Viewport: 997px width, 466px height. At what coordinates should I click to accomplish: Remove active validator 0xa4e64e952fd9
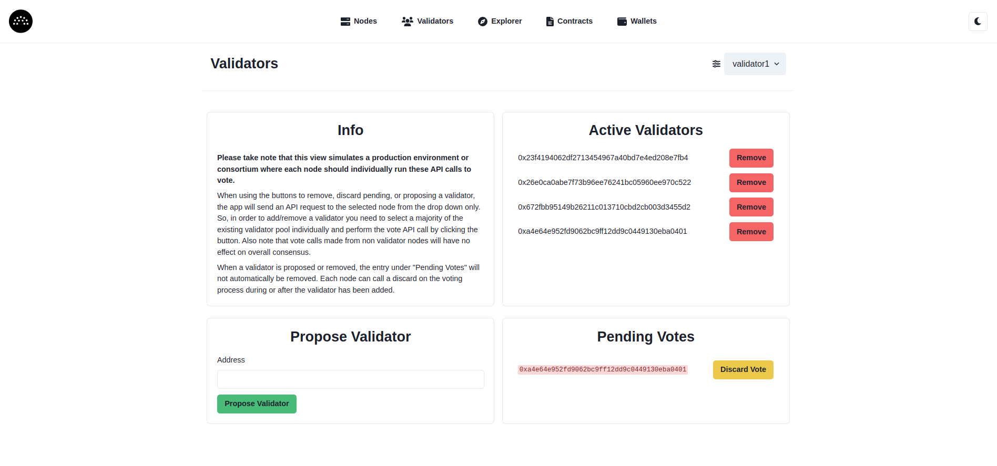point(751,231)
